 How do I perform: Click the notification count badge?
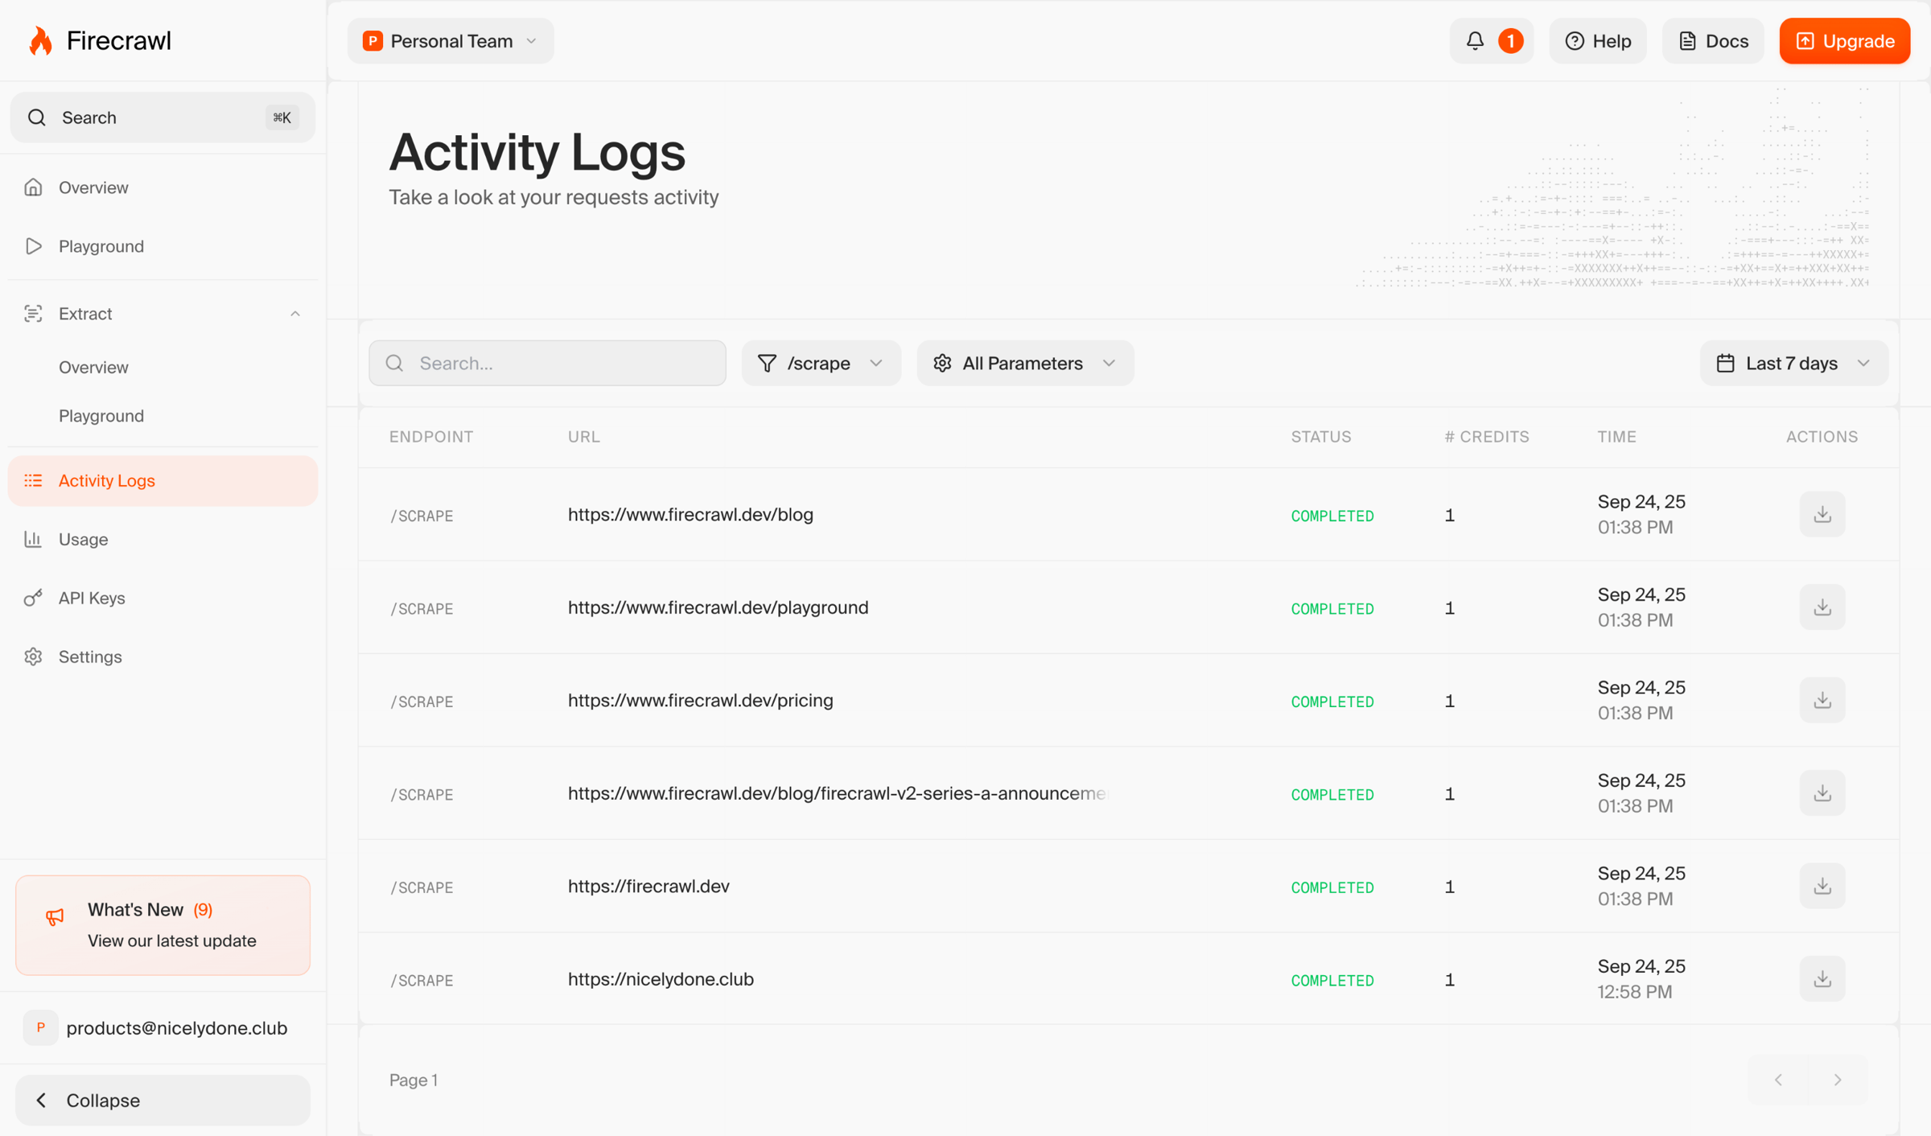pos(1510,41)
